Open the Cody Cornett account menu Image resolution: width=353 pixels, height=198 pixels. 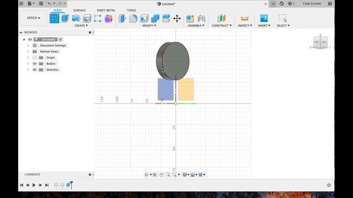click(312, 4)
